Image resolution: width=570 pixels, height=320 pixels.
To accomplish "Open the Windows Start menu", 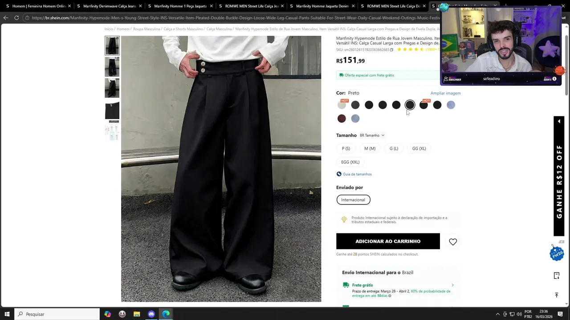I will tap(7, 314).
